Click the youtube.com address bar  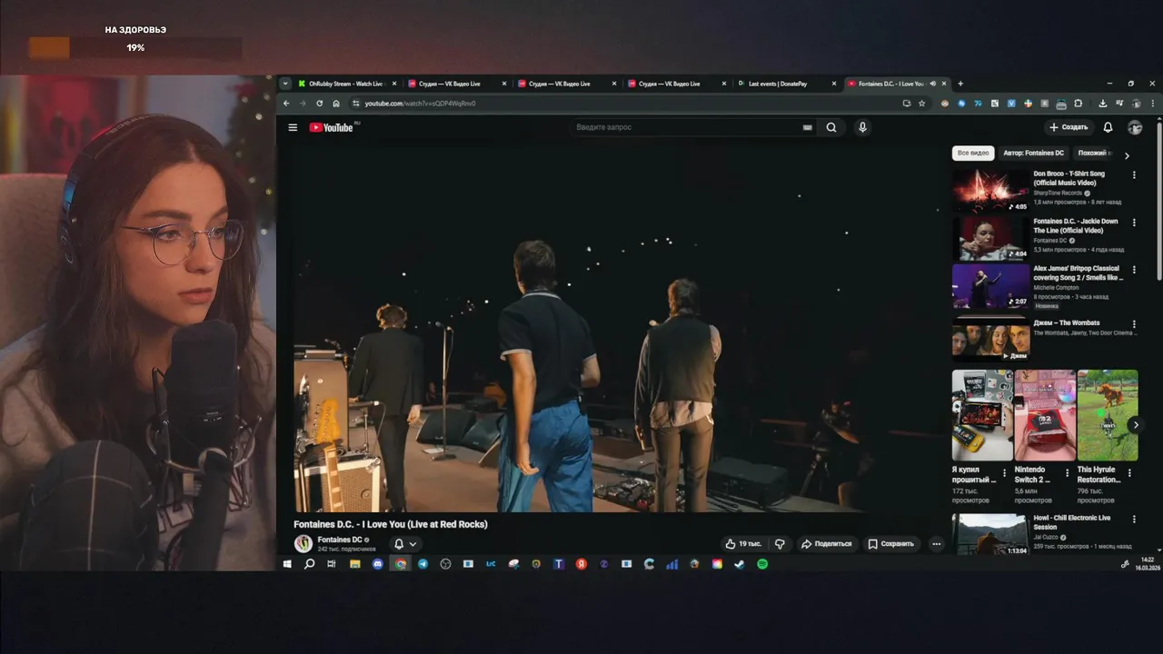click(627, 104)
